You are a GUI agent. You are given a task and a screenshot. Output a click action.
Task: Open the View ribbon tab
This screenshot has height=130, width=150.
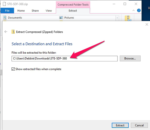pyautogui.click(x=49, y=11)
